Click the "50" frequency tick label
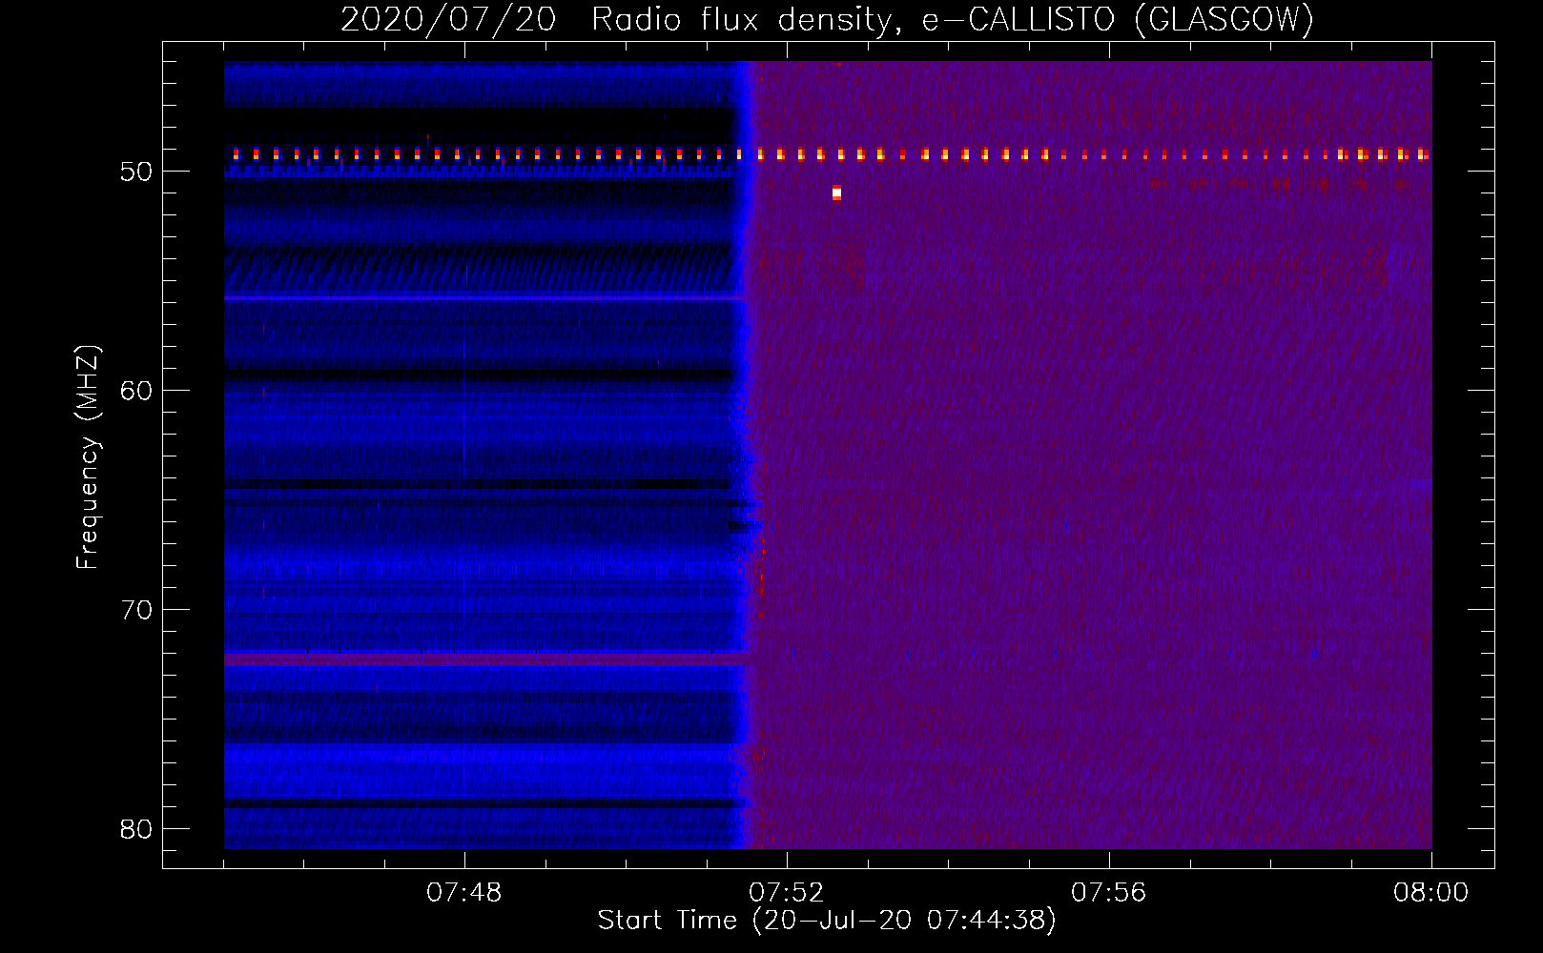 pos(137,172)
